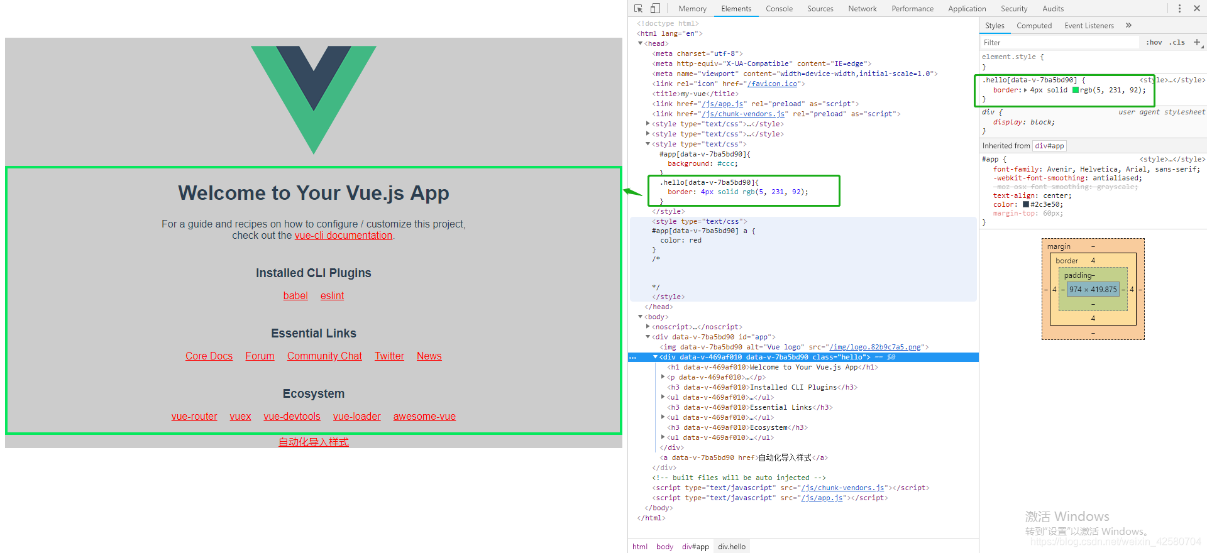Expand the ul under Installed CLI Plugins h3
This screenshot has width=1207, height=553.
663,397
